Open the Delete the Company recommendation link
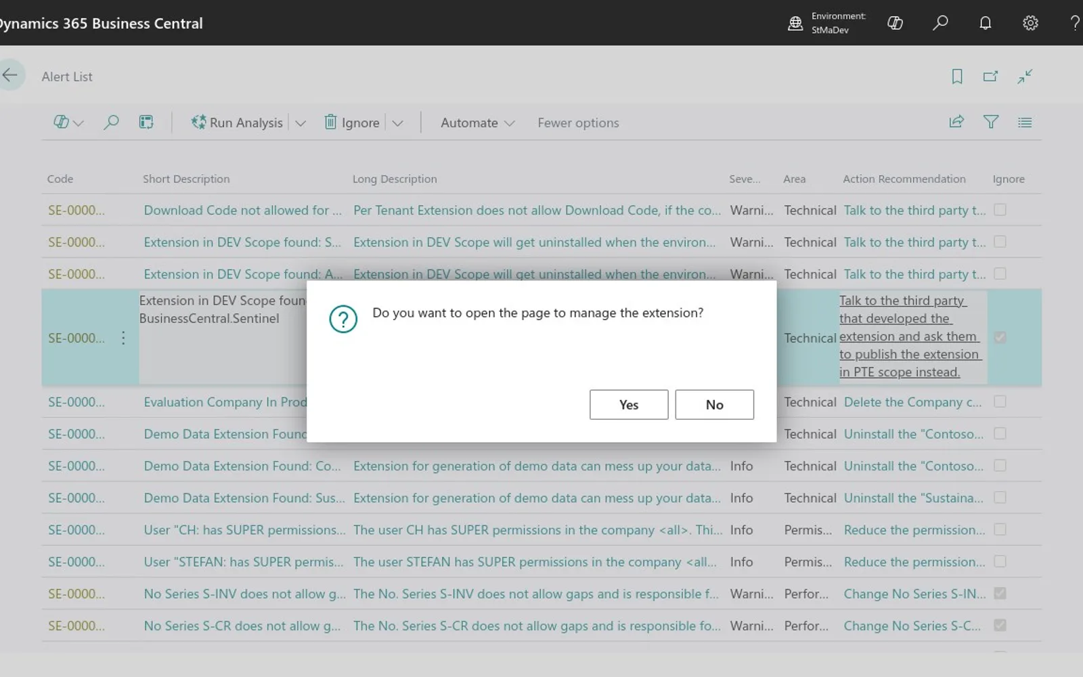This screenshot has width=1083, height=677. (x=912, y=402)
